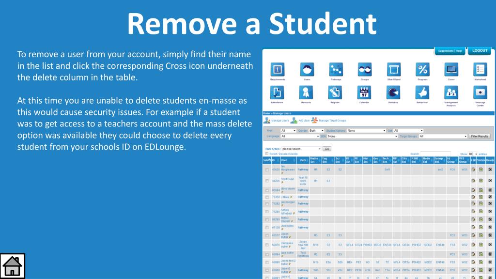The width and height of the screenshot is (496, 279).
Task: Click Go button beside Bulk Action
Action: click(327, 149)
